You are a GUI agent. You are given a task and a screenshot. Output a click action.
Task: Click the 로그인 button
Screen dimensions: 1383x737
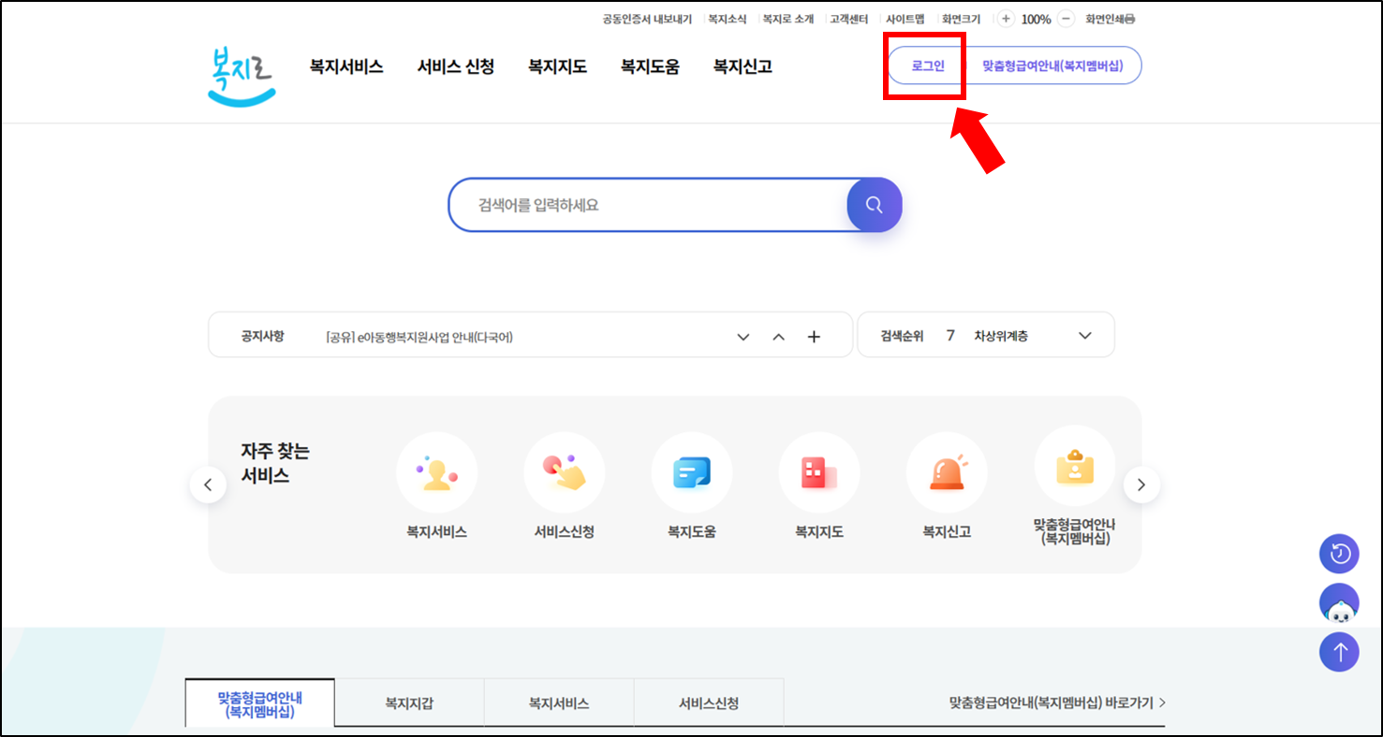click(x=928, y=65)
